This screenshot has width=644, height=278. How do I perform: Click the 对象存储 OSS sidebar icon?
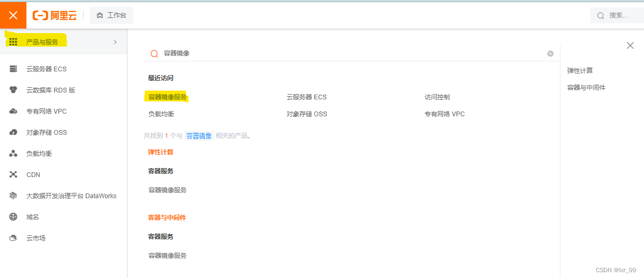[14, 132]
